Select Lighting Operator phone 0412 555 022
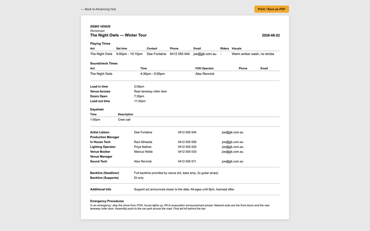Image resolution: width=370 pixels, height=231 pixels. click(187, 147)
